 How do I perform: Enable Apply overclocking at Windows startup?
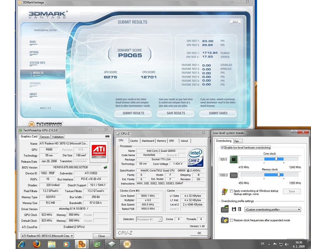point(231,191)
